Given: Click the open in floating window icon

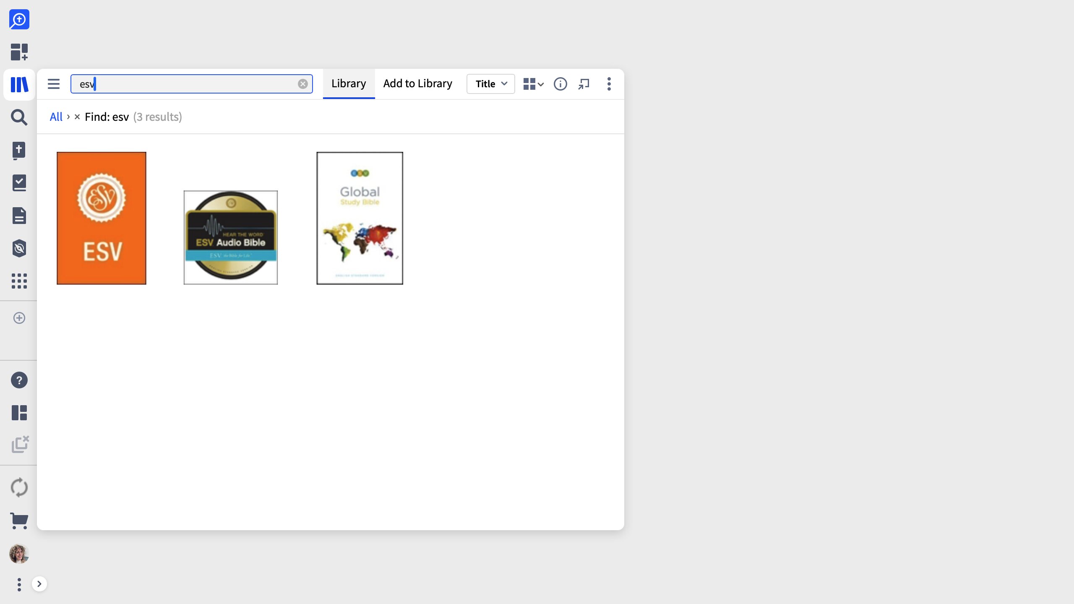Looking at the screenshot, I should click(x=584, y=84).
